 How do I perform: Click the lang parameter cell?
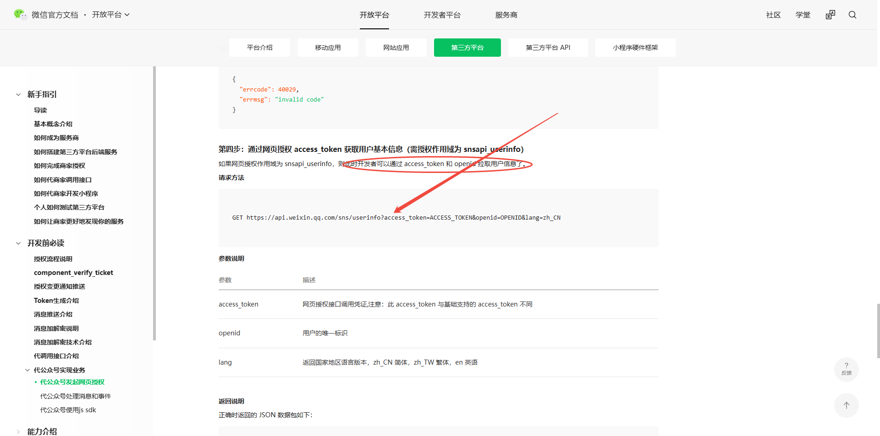tap(225, 362)
